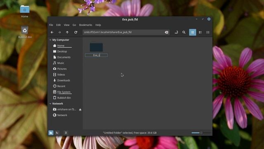Show tree view via status bar button
The image size is (264, 149).
click(x=57, y=133)
